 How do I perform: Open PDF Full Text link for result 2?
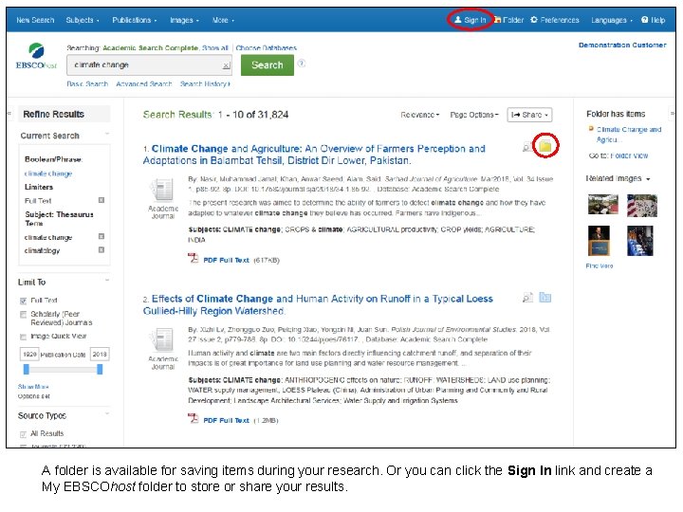226,421
